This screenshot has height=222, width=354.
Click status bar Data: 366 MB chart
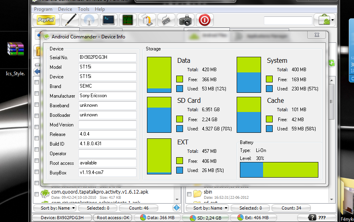[157, 218]
